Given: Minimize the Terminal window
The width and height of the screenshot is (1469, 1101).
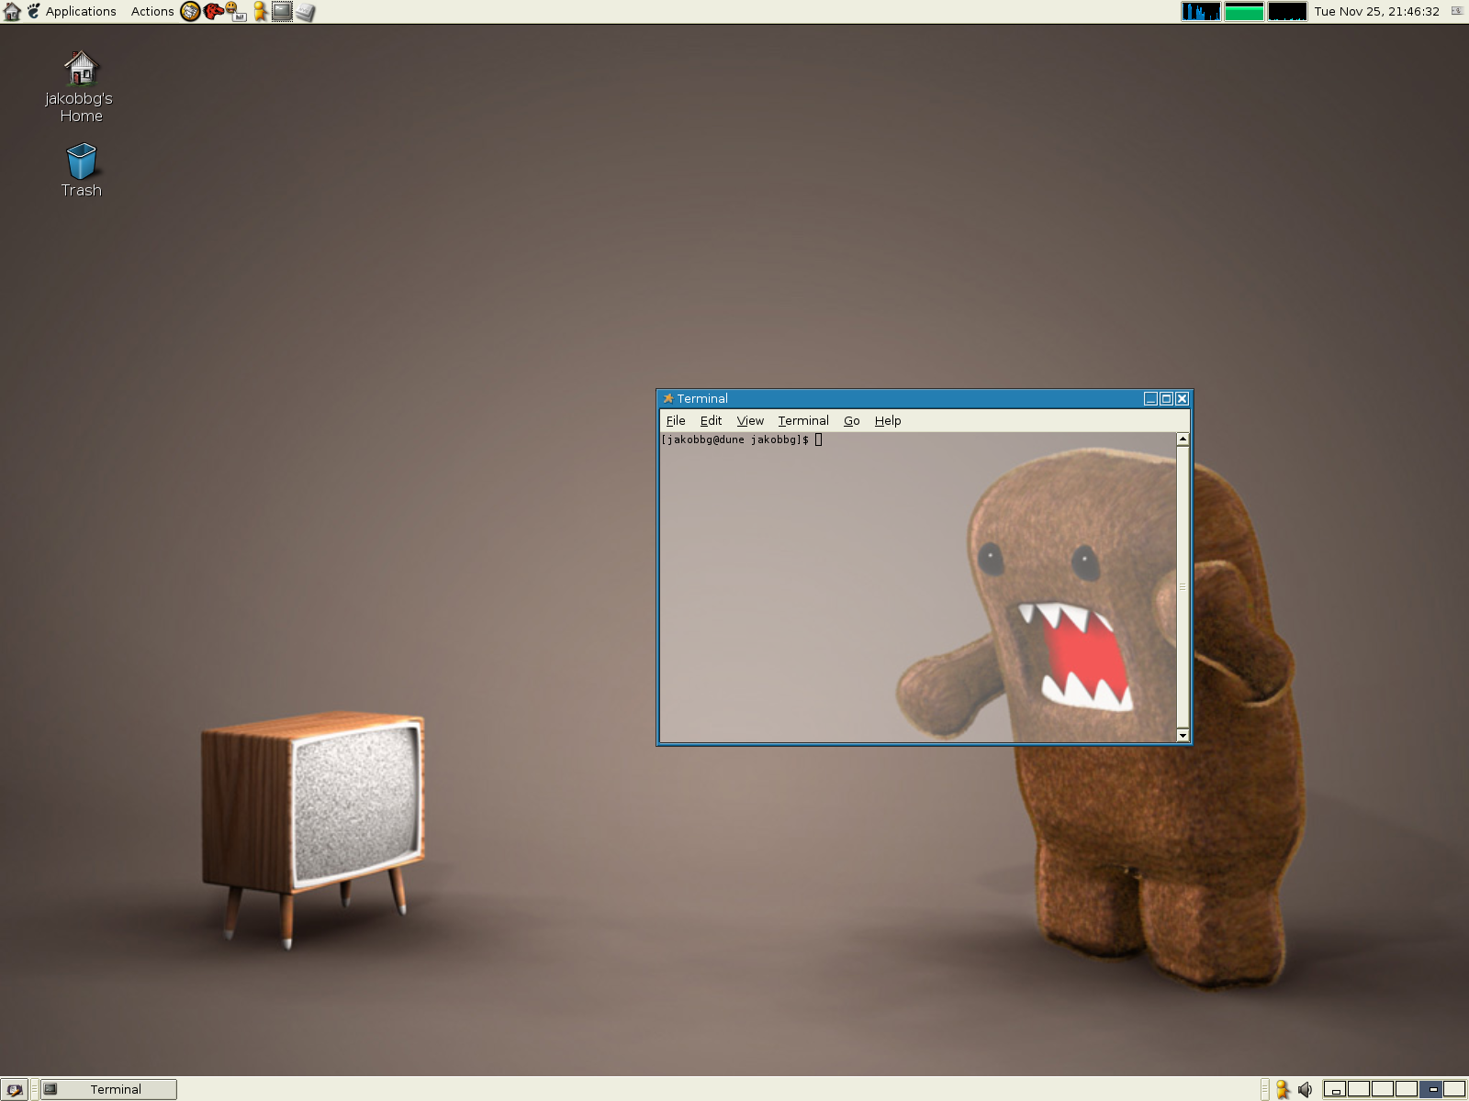Looking at the screenshot, I should 1150,398.
